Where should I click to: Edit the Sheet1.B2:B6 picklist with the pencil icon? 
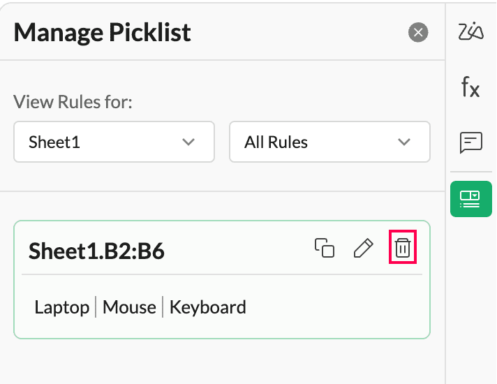pos(363,248)
